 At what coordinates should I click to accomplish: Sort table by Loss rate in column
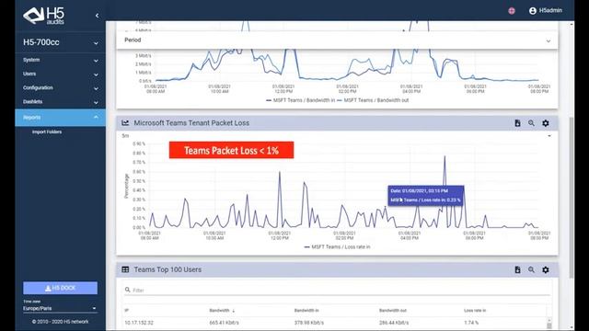coord(475,311)
